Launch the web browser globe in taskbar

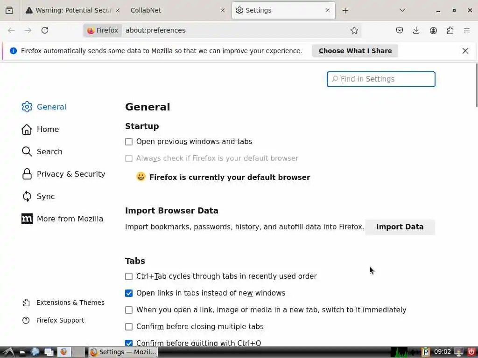click(35, 352)
